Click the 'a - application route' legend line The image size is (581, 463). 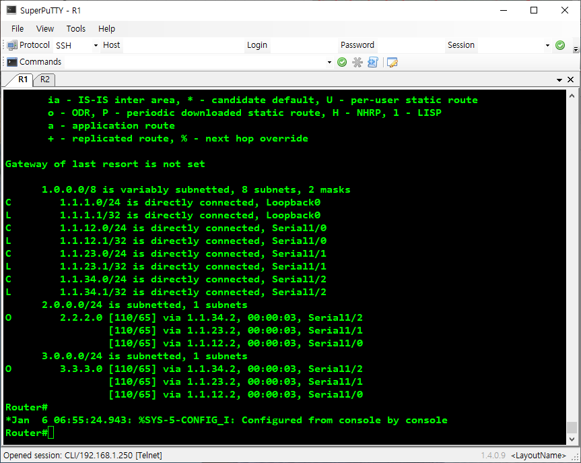pyautogui.click(x=111, y=126)
